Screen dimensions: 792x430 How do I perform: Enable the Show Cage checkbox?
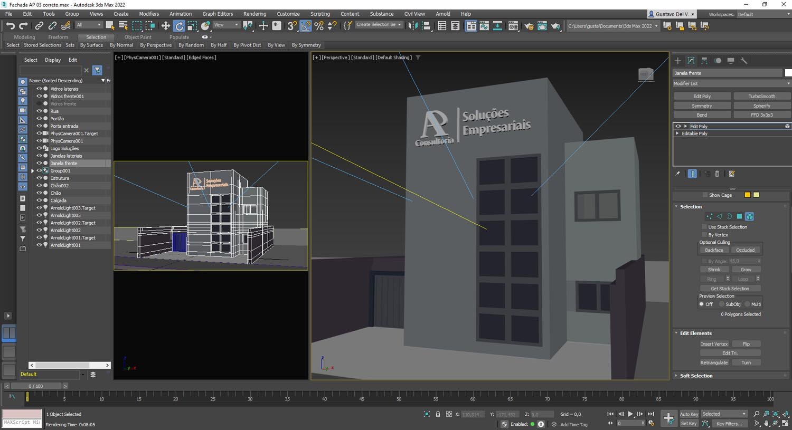tap(704, 195)
